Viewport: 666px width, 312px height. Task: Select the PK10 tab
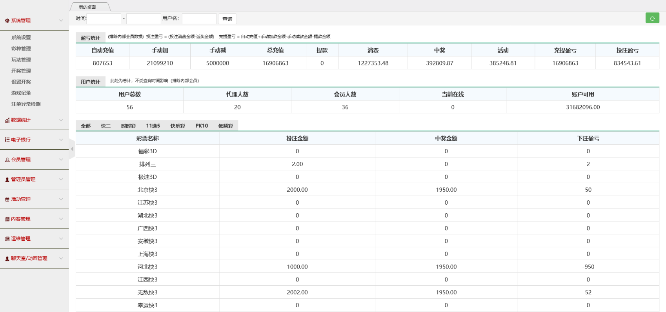coord(202,126)
